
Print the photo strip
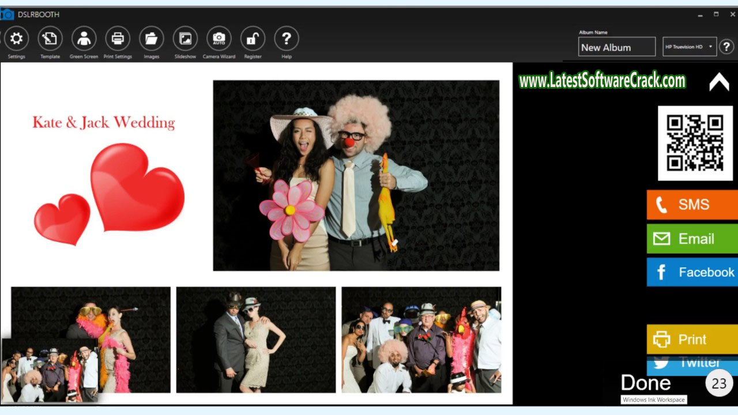point(692,339)
